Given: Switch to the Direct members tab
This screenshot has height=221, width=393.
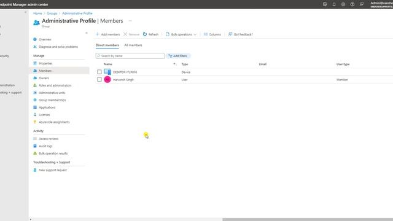Looking at the screenshot, I should (x=107, y=45).
